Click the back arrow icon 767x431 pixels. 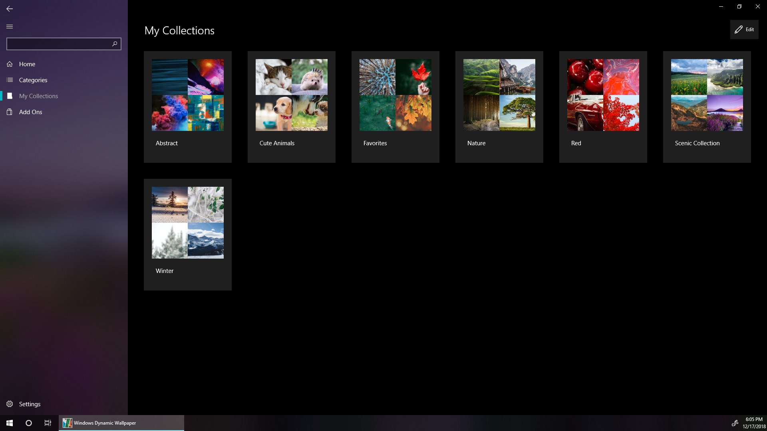pyautogui.click(x=10, y=8)
